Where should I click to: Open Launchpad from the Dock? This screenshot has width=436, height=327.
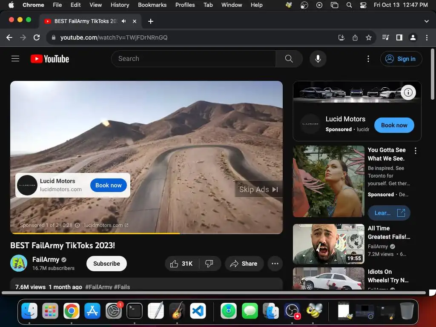click(50, 310)
